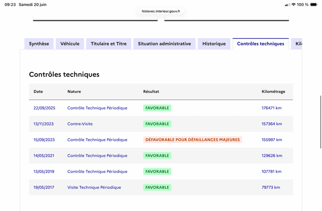
Task: Go to the Historique tab
Action: coord(214,44)
